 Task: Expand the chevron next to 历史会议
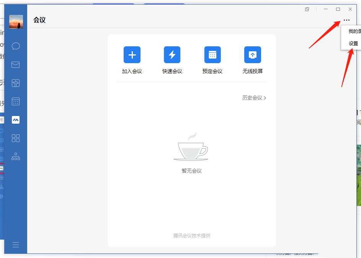265,98
